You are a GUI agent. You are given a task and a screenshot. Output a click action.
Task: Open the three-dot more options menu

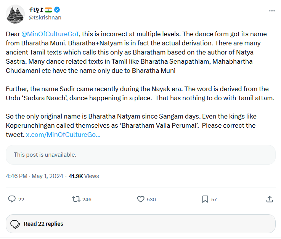click(x=271, y=11)
